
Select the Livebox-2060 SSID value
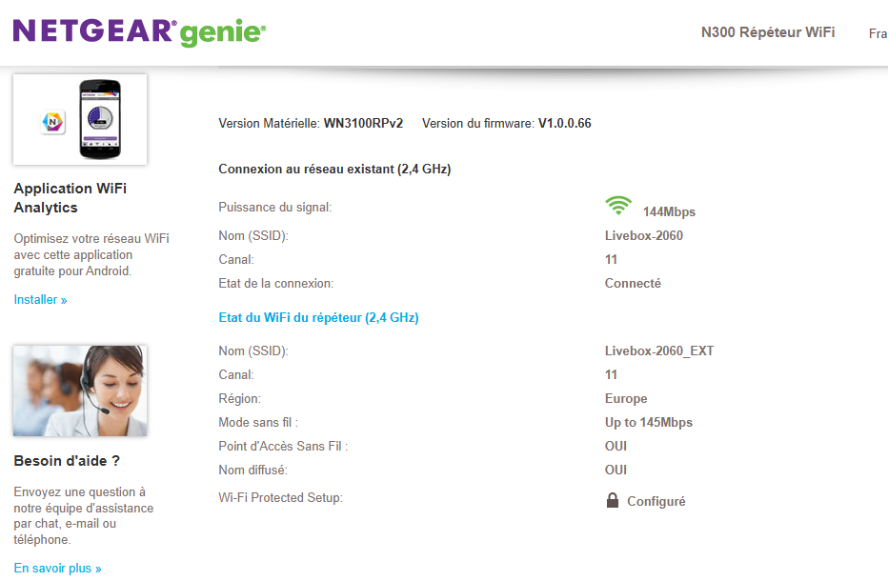644,235
